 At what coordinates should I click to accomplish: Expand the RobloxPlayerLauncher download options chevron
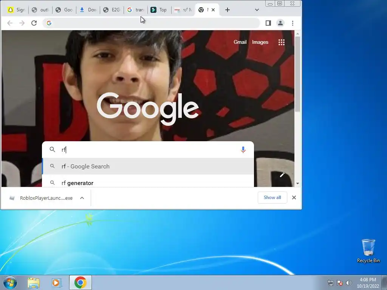point(82,198)
